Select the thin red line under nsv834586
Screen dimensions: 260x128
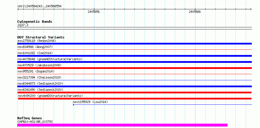[134, 49]
